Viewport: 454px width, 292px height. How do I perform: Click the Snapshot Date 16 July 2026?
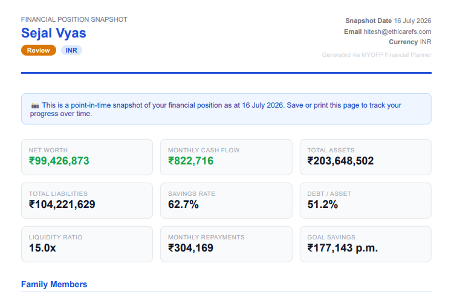tap(388, 21)
